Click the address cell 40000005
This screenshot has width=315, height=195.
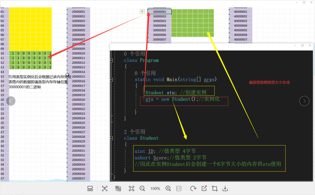tap(241, 30)
